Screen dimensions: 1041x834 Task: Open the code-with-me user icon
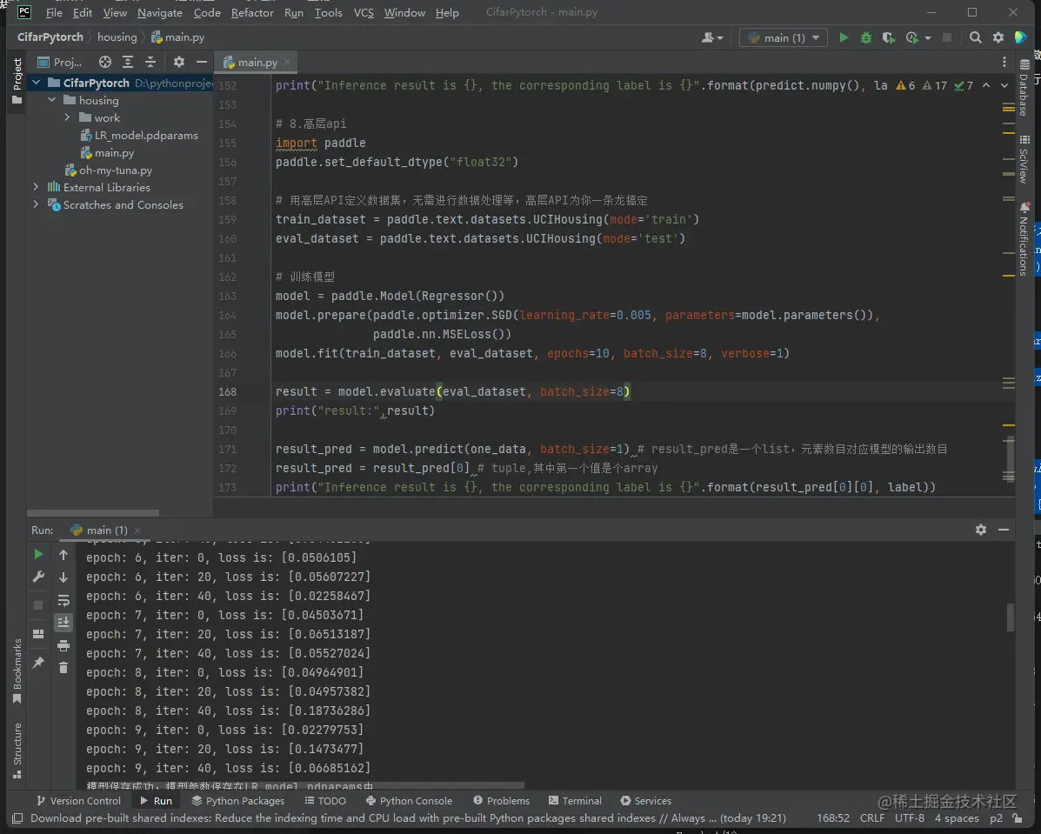[x=708, y=38]
